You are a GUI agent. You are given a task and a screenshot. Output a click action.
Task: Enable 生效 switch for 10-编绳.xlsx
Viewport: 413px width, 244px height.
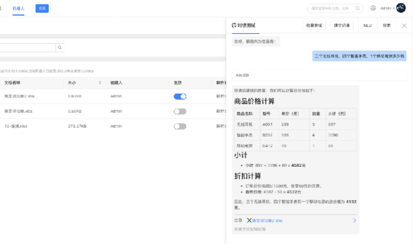pos(180,126)
